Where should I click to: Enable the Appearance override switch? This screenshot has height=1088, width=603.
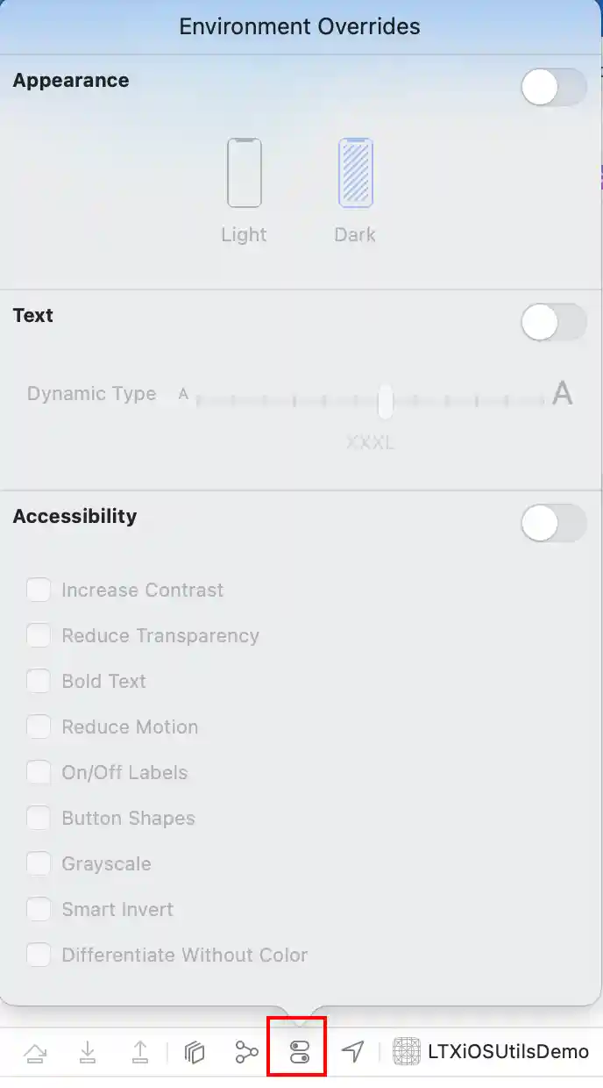553,88
